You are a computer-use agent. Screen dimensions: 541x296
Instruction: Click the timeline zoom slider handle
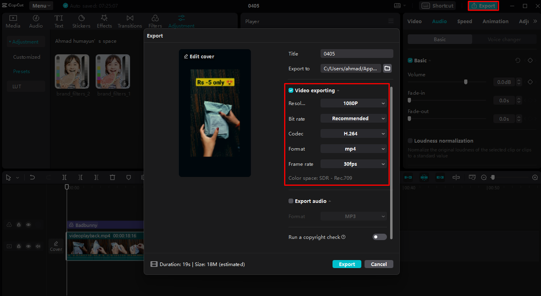[493, 178]
